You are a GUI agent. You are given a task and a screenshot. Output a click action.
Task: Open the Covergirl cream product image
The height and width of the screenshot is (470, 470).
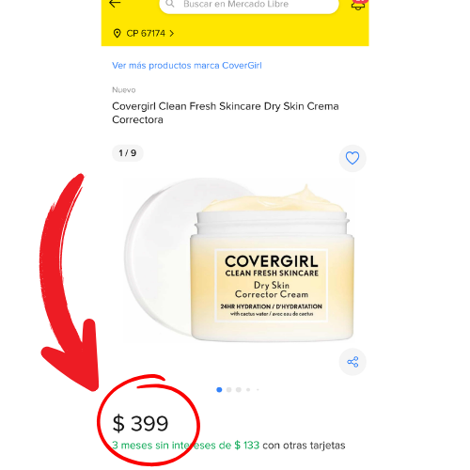tap(240, 261)
